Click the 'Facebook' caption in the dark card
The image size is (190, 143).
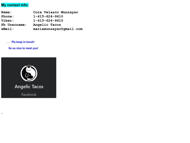[29, 95]
